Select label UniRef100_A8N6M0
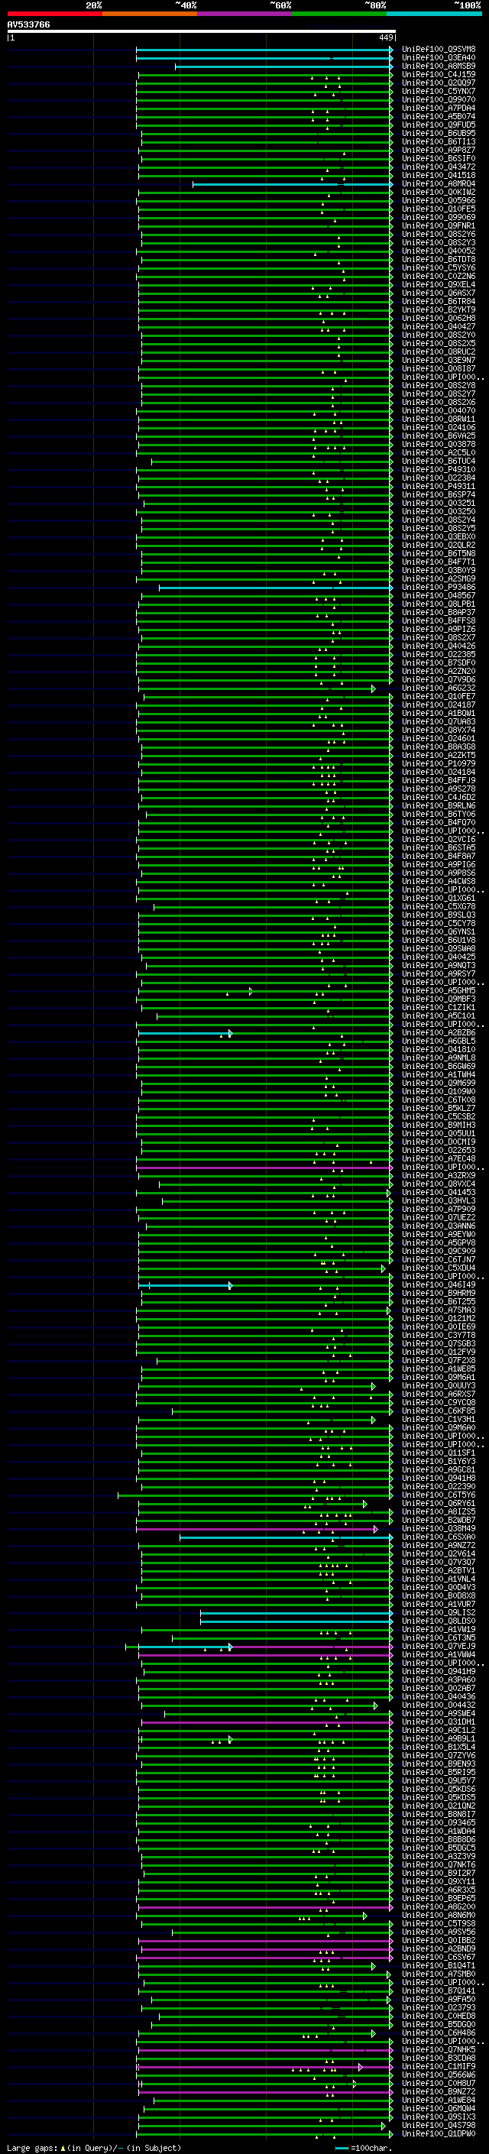 [x=438, y=1916]
